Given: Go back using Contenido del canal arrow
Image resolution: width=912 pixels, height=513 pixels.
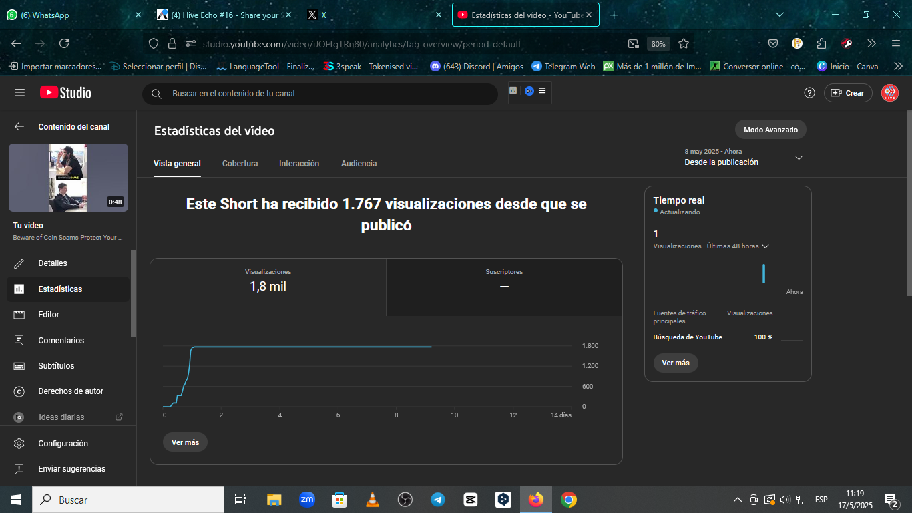Looking at the screenshot, I should point(19,126).
